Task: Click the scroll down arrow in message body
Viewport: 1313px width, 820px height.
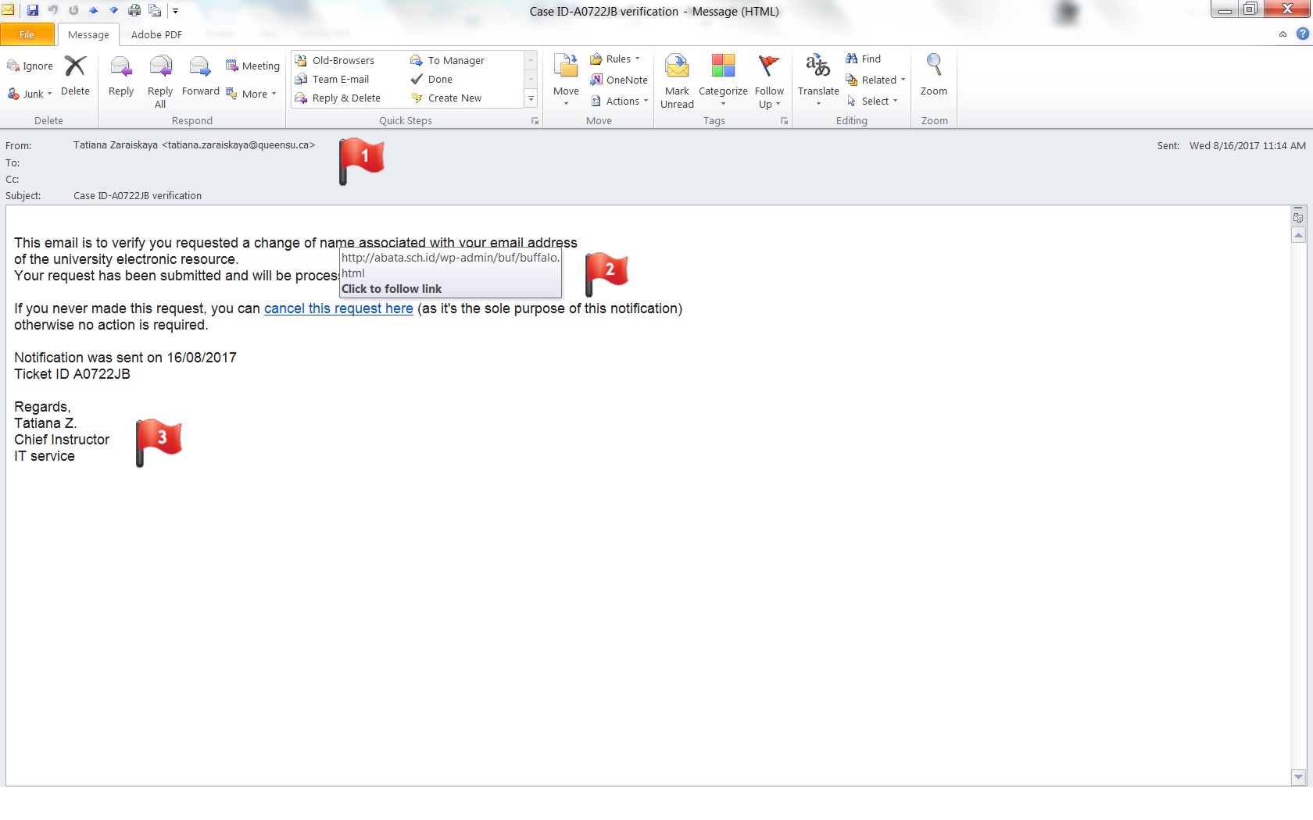Action: pyautogui.click(x=1298, y=777)
